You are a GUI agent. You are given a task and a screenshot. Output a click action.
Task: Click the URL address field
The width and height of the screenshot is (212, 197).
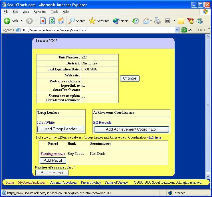click(x=97, y=30)
